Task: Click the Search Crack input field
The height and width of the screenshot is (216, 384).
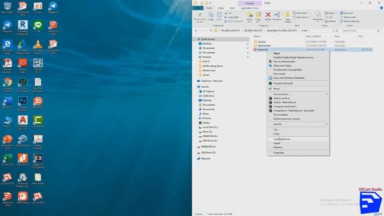Action: click(361, 31)
